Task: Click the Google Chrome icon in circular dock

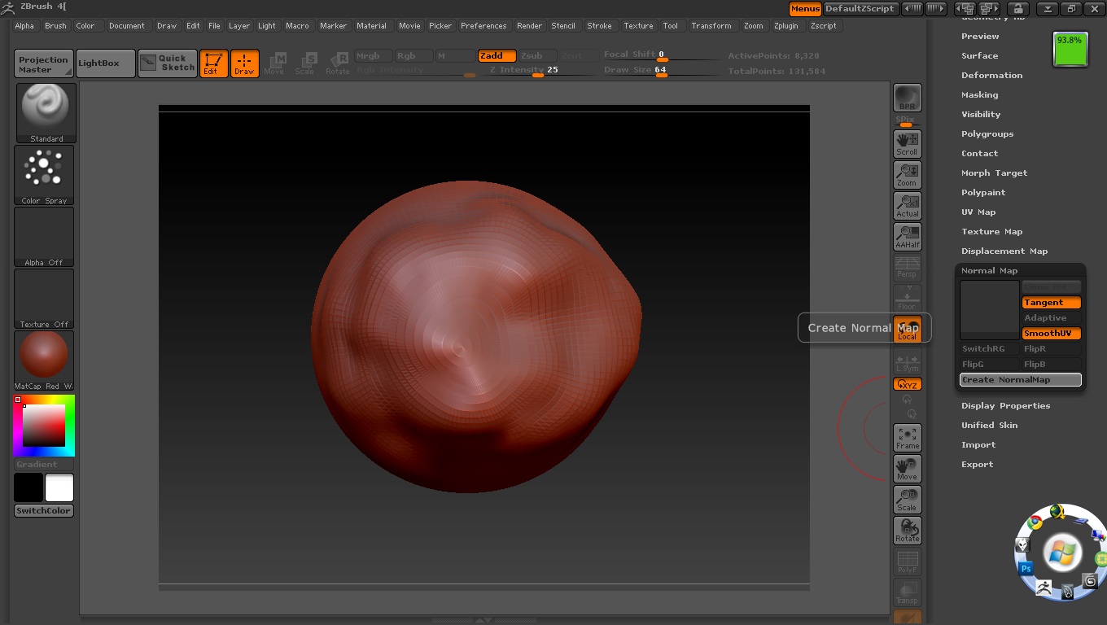Action: [1035, 523]
